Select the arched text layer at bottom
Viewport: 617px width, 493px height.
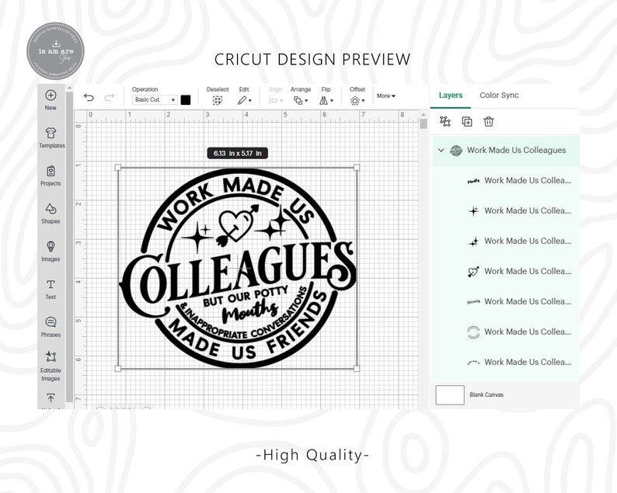(506, 362)
